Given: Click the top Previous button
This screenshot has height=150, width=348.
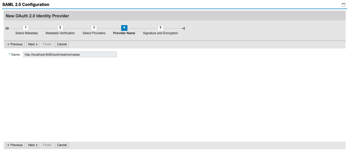Looking at the screenshot, I should click(x=15, y=44).
